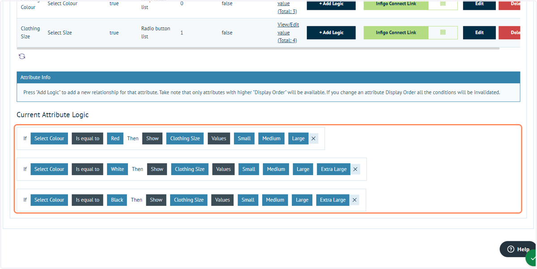537x269 pixels.
Task: Click the refresh icon below the attribute table
Action: click(22, 56)
